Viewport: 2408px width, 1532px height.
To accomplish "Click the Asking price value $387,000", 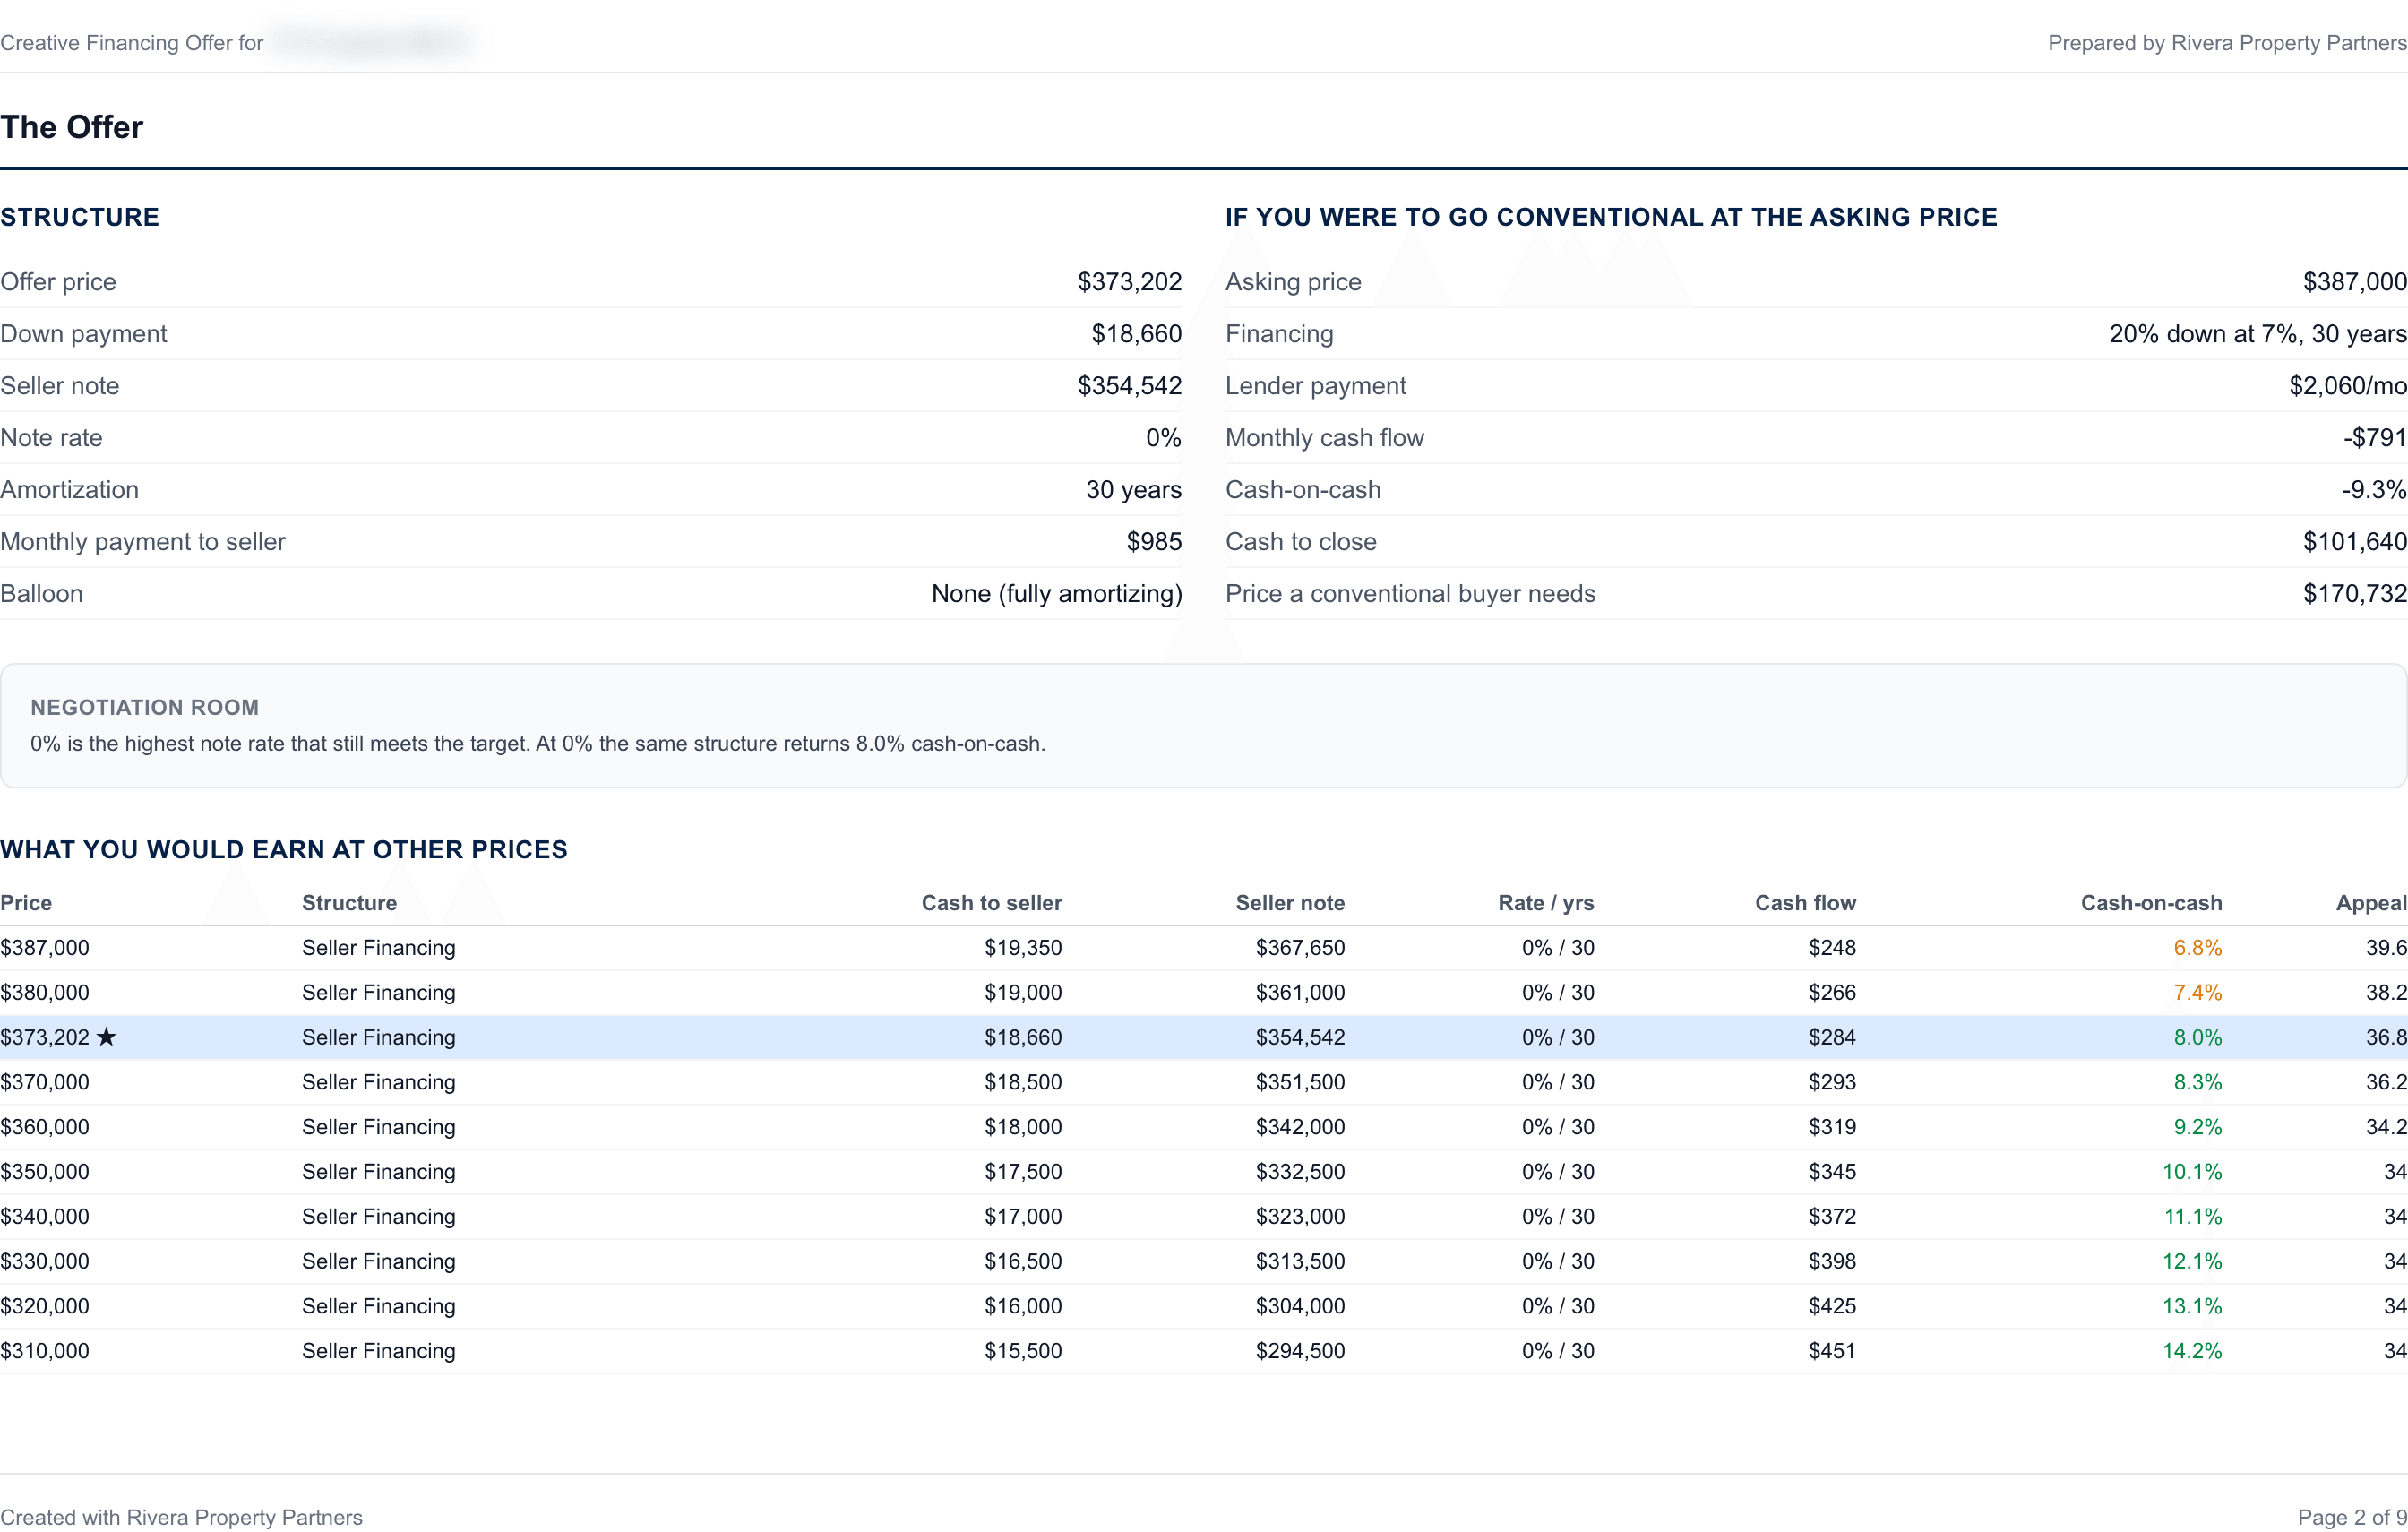I will [x=2354, y=282].
